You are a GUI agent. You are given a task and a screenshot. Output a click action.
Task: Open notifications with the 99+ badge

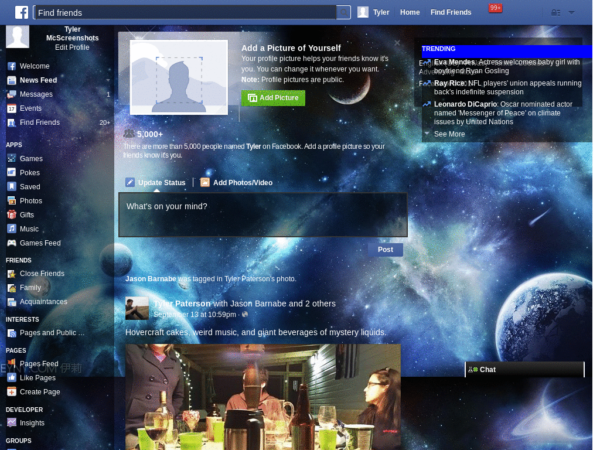coord(495,8)
